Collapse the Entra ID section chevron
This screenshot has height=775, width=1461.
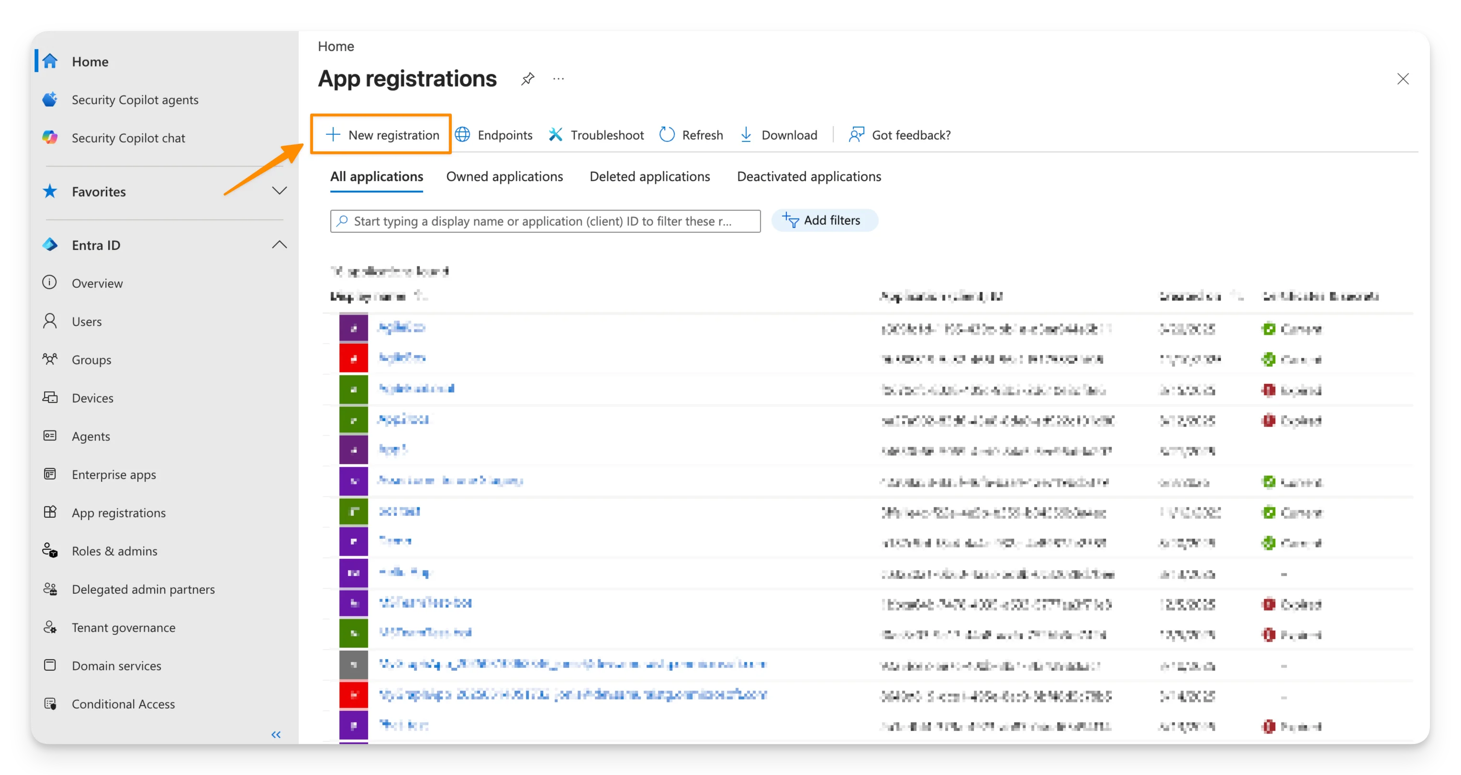click(x=279, y=245)
